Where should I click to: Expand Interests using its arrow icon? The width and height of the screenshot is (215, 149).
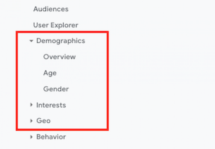(x=31, y=105)
